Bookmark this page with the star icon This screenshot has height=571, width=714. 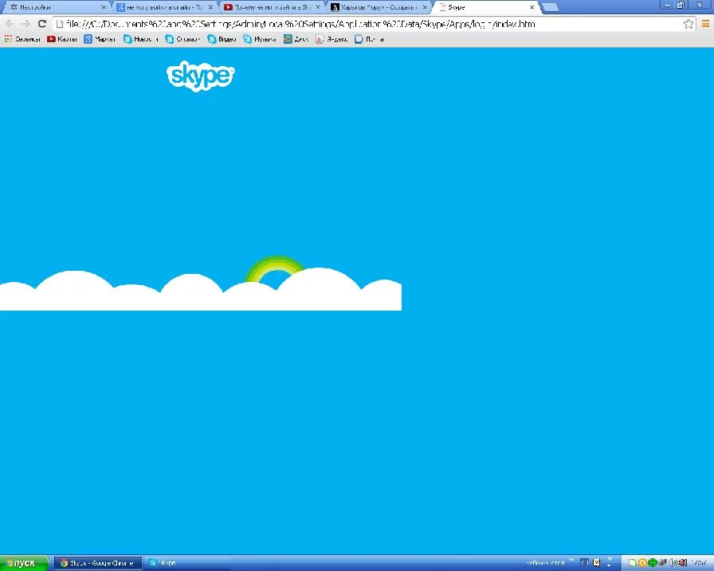click(x=688, y=24)
